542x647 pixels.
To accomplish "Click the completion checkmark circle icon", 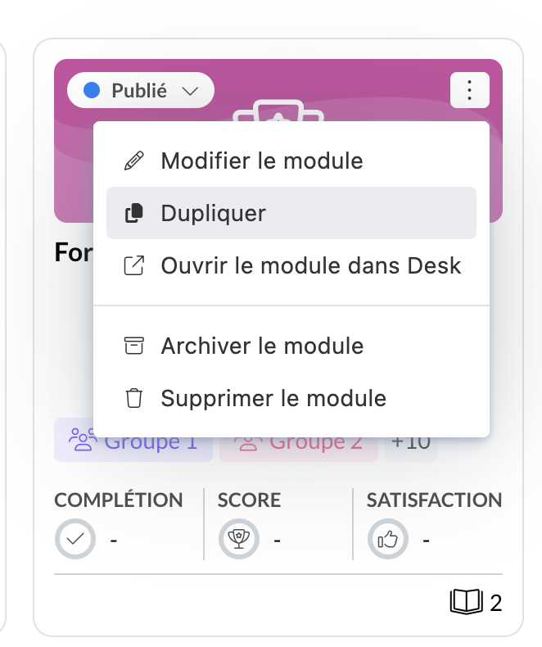I will (75, 540).
